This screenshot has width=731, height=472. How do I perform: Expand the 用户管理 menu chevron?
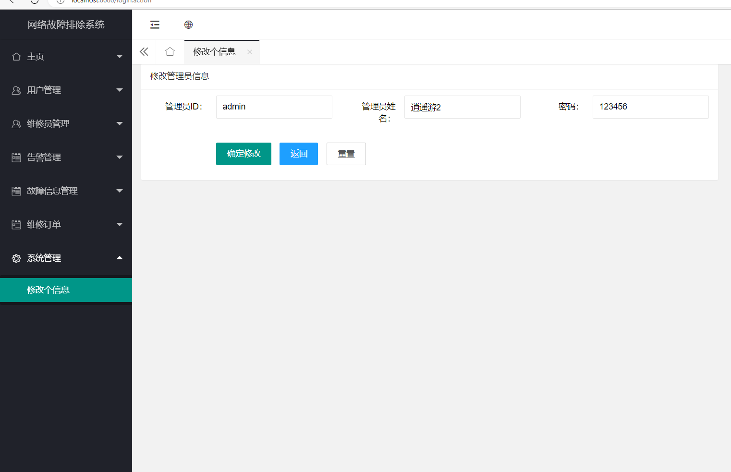click(120, 90)
